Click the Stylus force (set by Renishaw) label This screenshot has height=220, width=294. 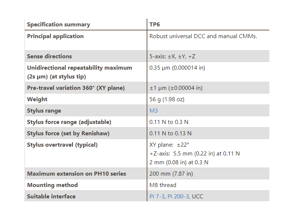68,133
